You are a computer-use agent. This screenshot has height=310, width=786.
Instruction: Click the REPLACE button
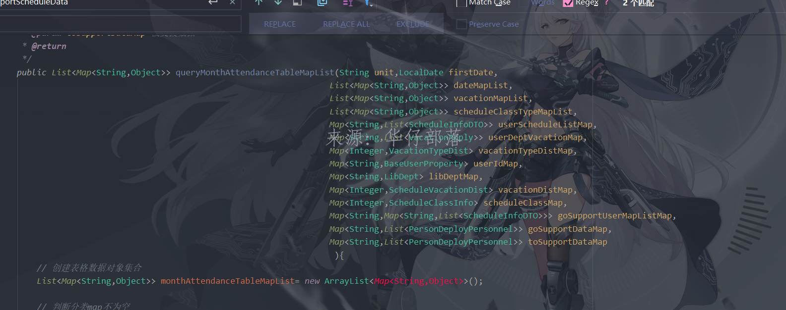point(280,24)
